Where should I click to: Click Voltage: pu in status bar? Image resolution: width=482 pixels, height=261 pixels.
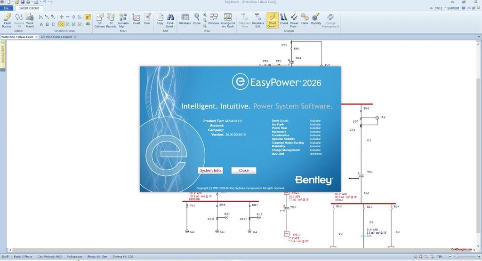[74, 256]
